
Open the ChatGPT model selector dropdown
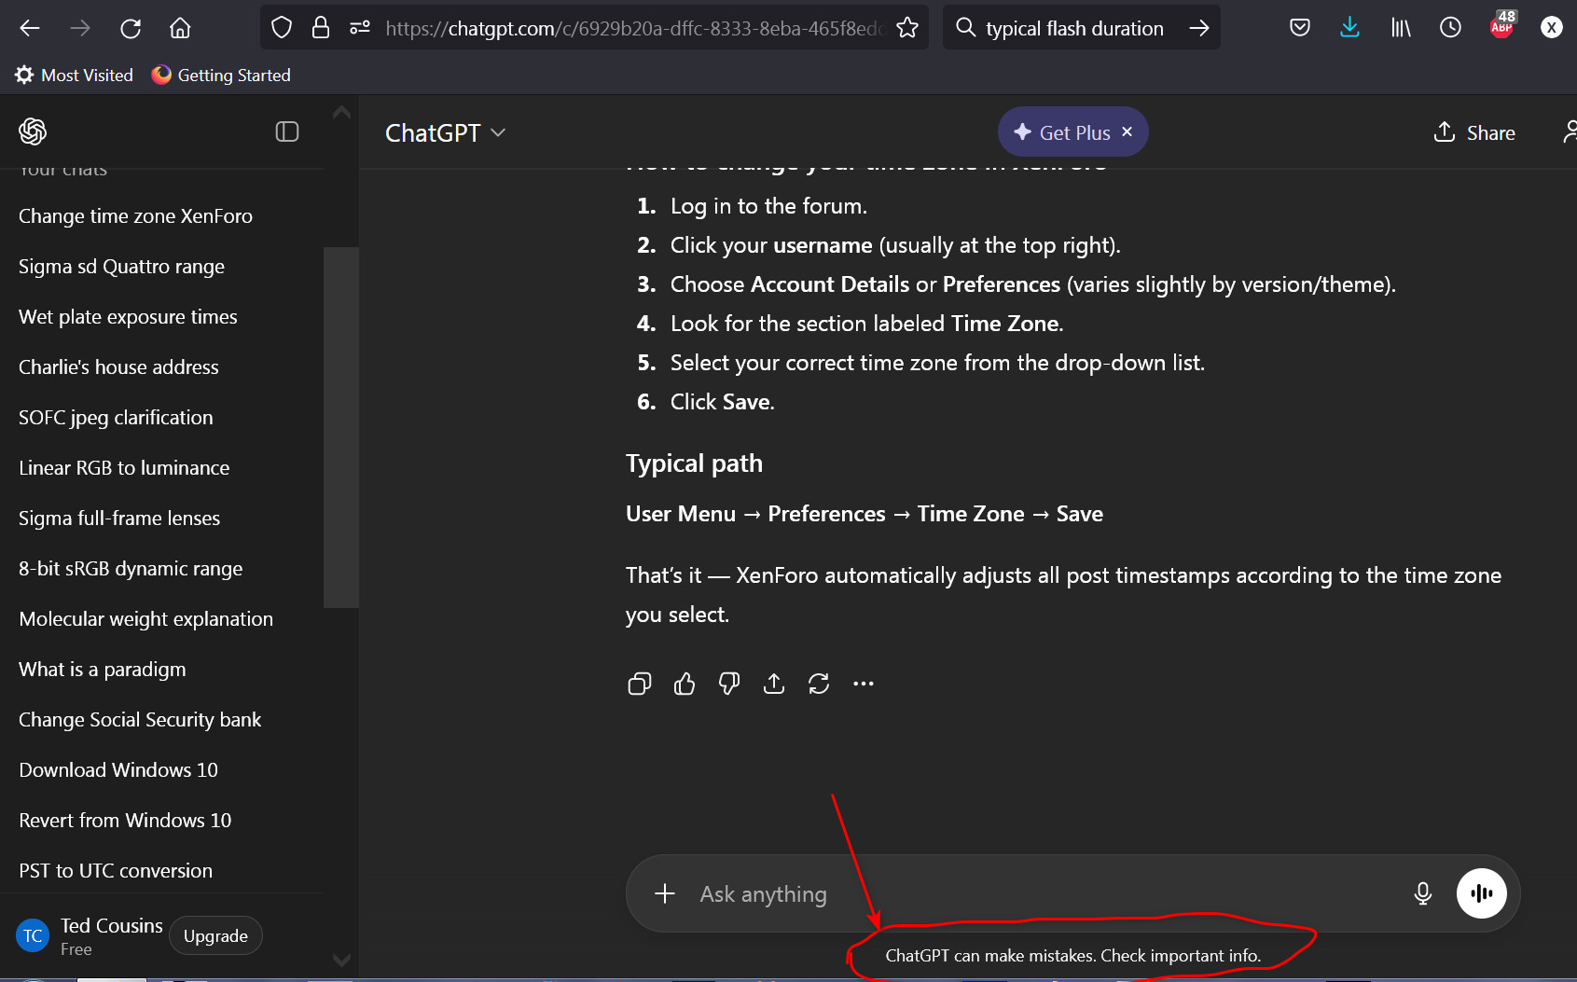pyautogui.click(x=445, y=132)
